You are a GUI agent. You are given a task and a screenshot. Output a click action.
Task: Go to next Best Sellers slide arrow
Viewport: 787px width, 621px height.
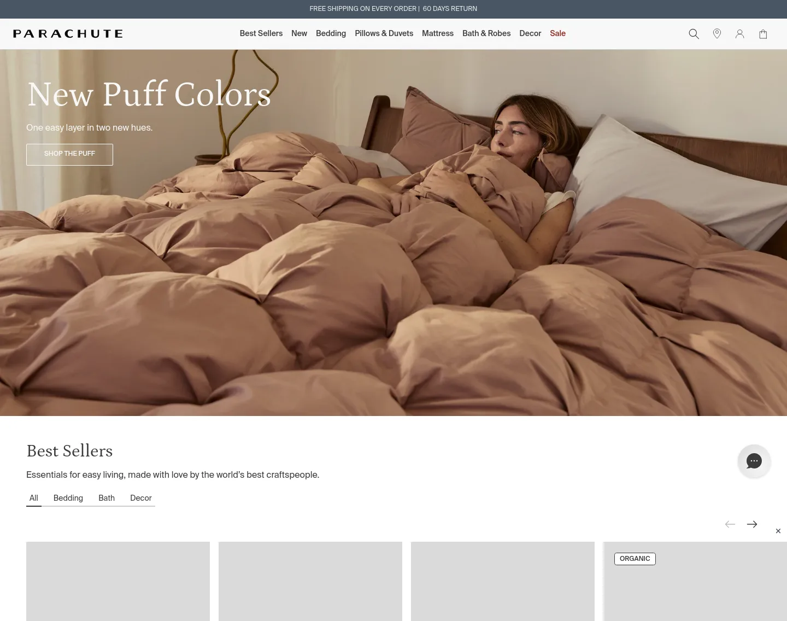tap(752, 524)
